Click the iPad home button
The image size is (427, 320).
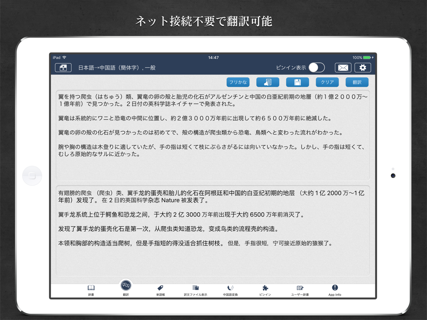point(32,176)
